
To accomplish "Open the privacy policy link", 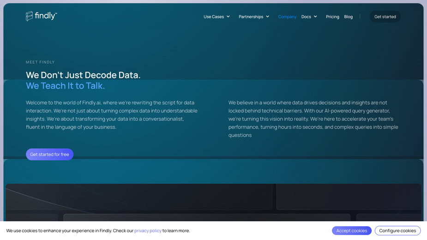I will 148,230.
